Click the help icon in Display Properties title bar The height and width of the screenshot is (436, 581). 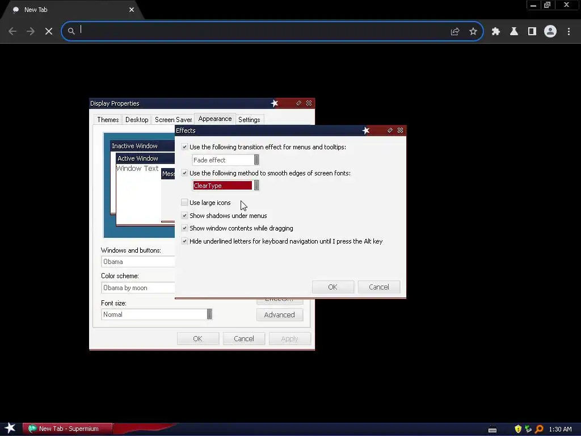[x=298, y=103]
